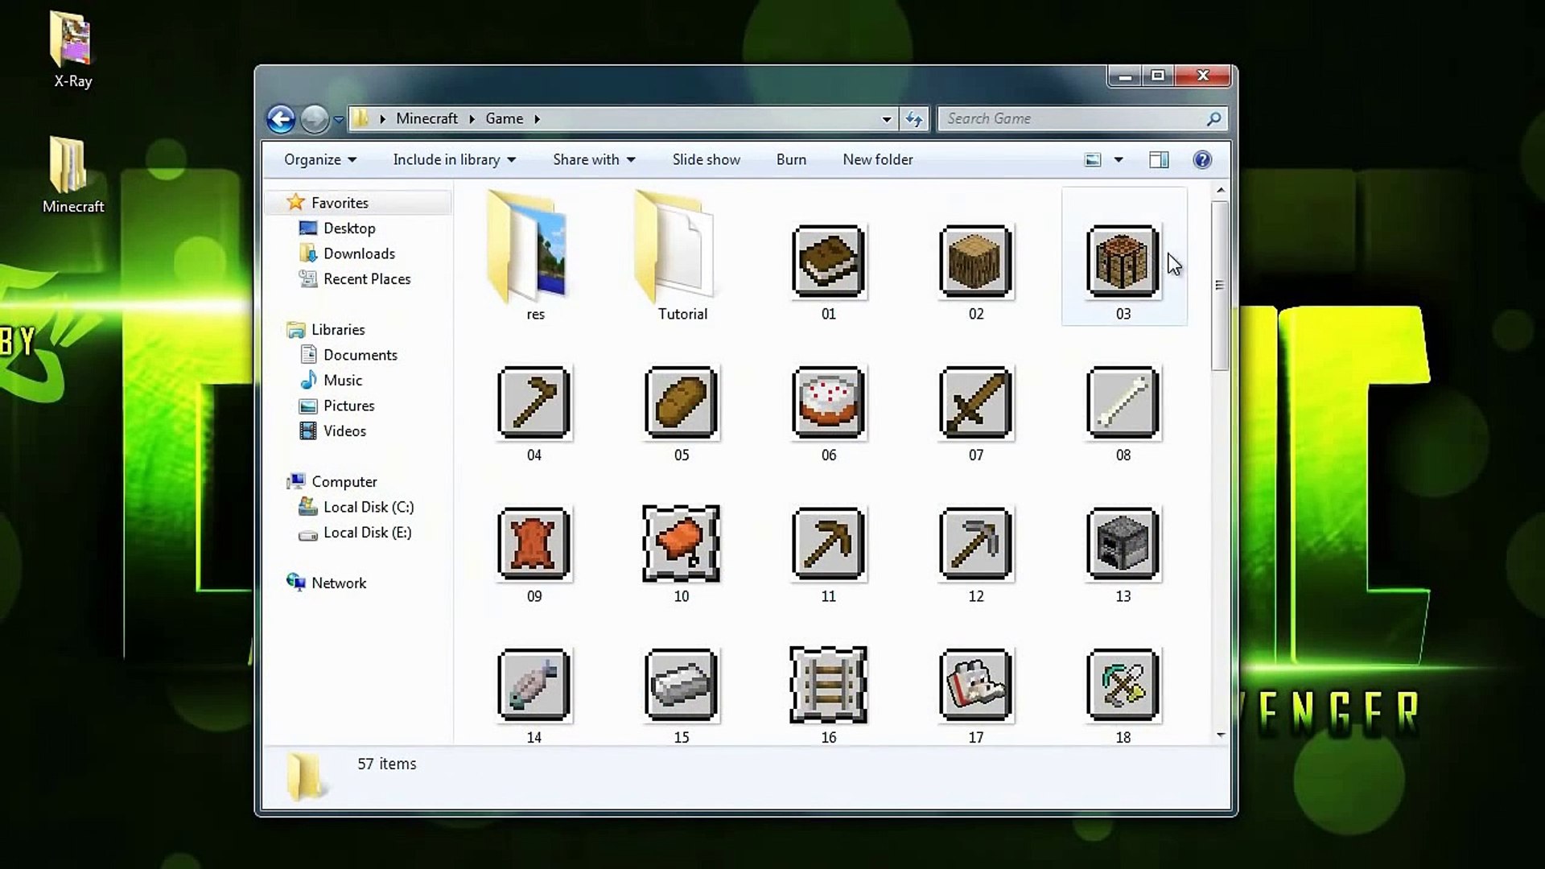The image size is (1545, 869).
Task: Select the cake file 06
Action: (x=828, y=403)
